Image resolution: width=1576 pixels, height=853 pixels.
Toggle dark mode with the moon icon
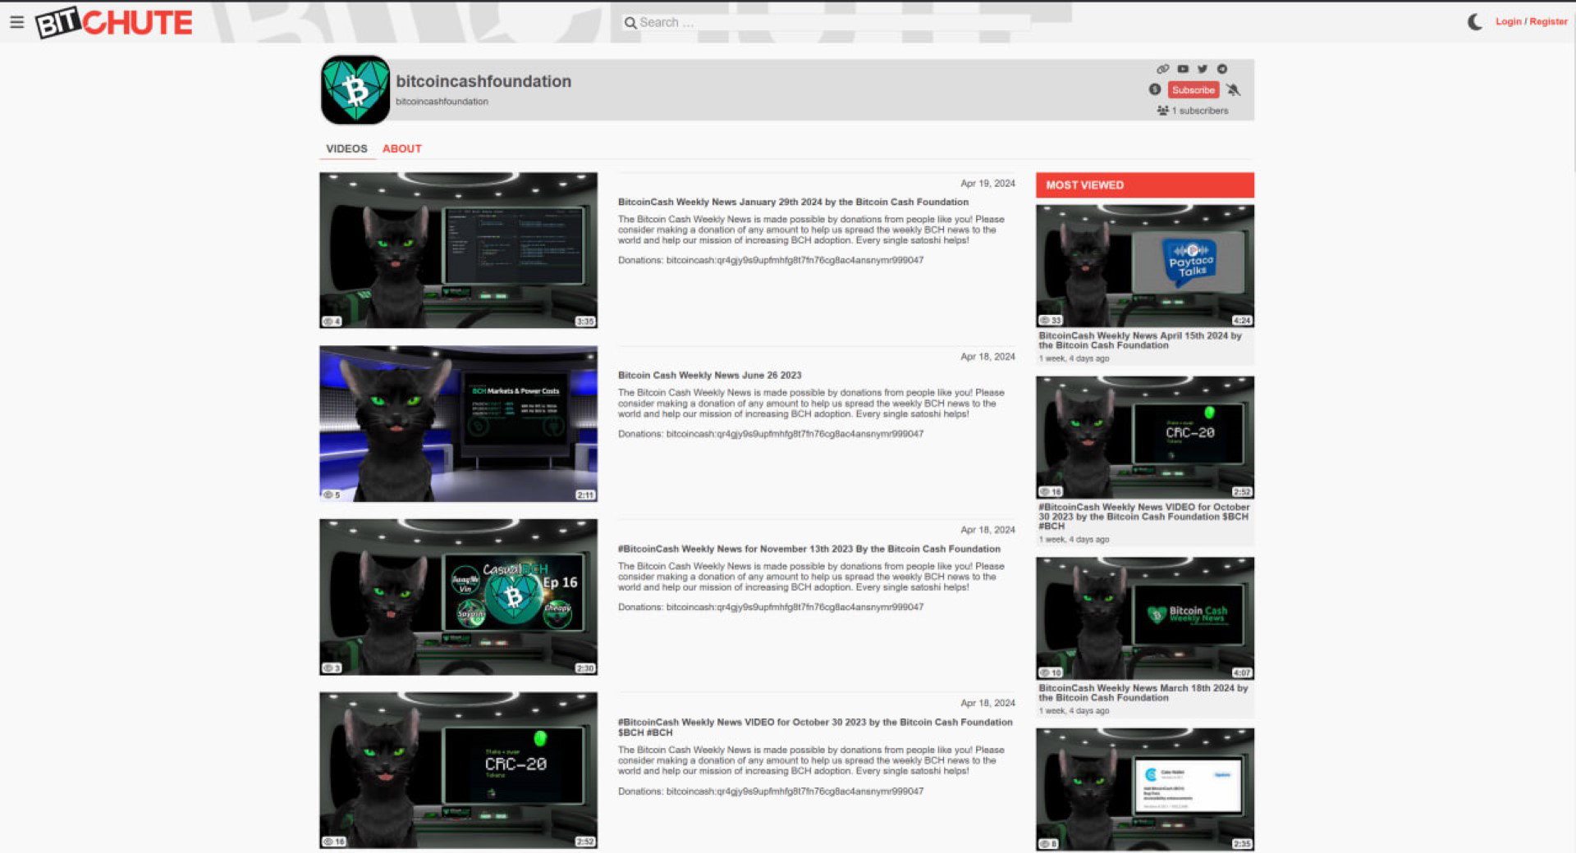[x=1475, y=22]
